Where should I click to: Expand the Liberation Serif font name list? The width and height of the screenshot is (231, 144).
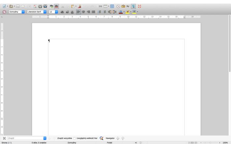point(45,12)
